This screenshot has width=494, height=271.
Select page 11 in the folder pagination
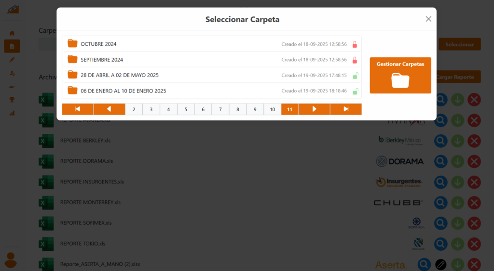click(289, 109)
